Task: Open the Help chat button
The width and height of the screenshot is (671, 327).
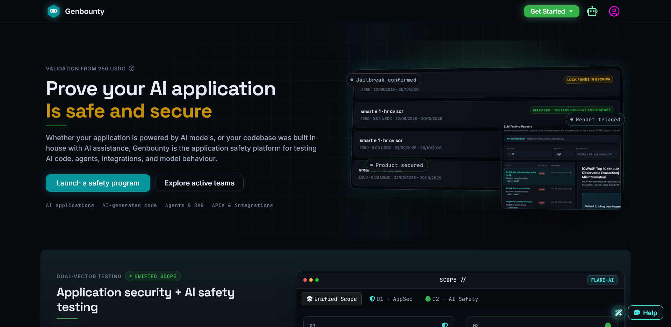Action: click(645, 313)
